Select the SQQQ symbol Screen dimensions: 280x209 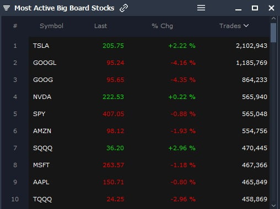42,148
